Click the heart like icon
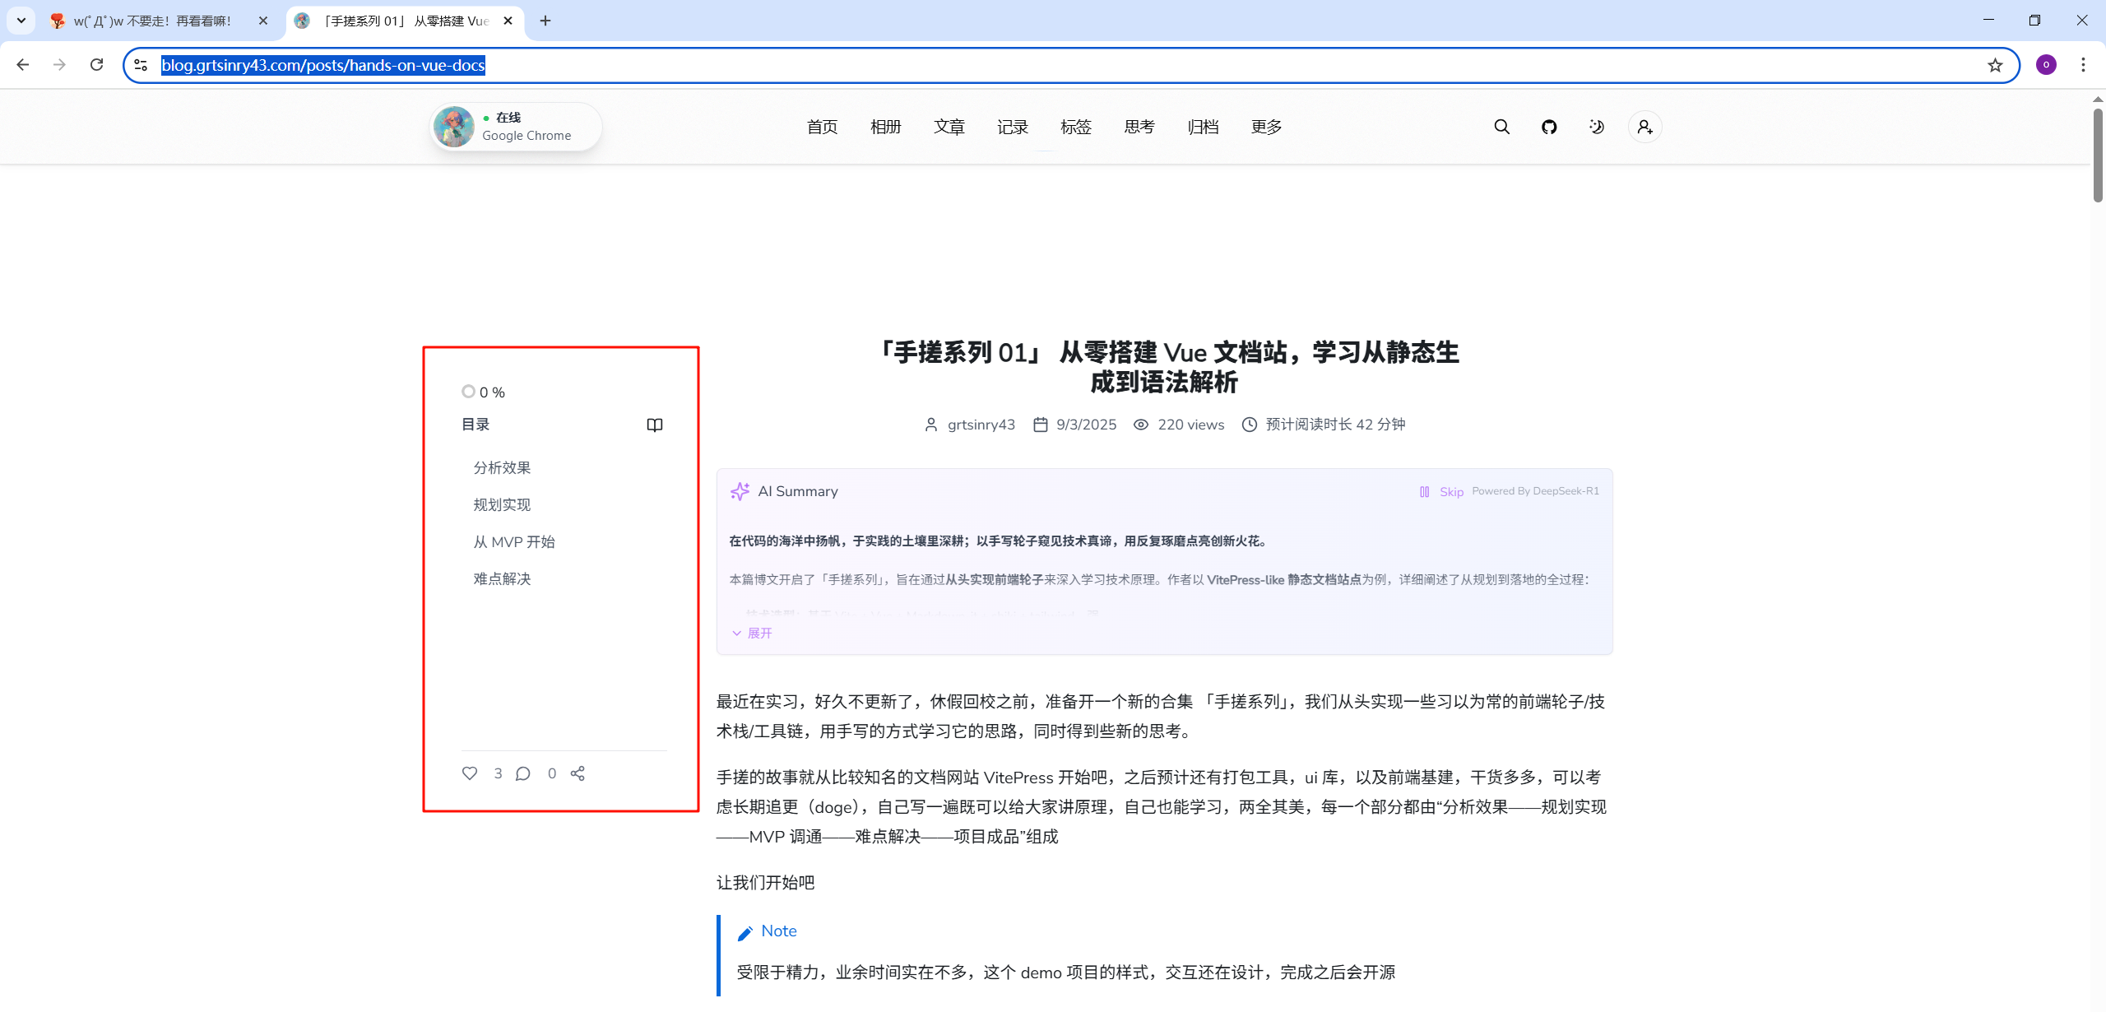Screen dimensions: 2106x1012 point(470,773)
